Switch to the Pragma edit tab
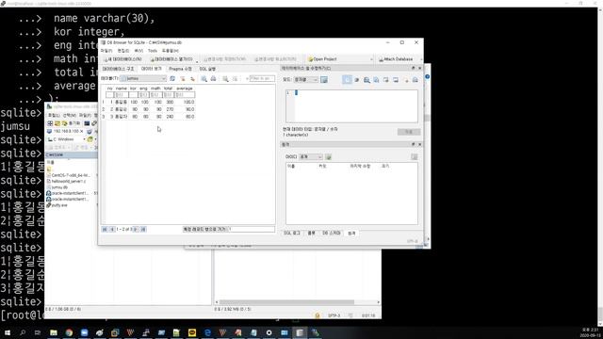The width and height of the screenshot is (603, 339). pos(180,69)
